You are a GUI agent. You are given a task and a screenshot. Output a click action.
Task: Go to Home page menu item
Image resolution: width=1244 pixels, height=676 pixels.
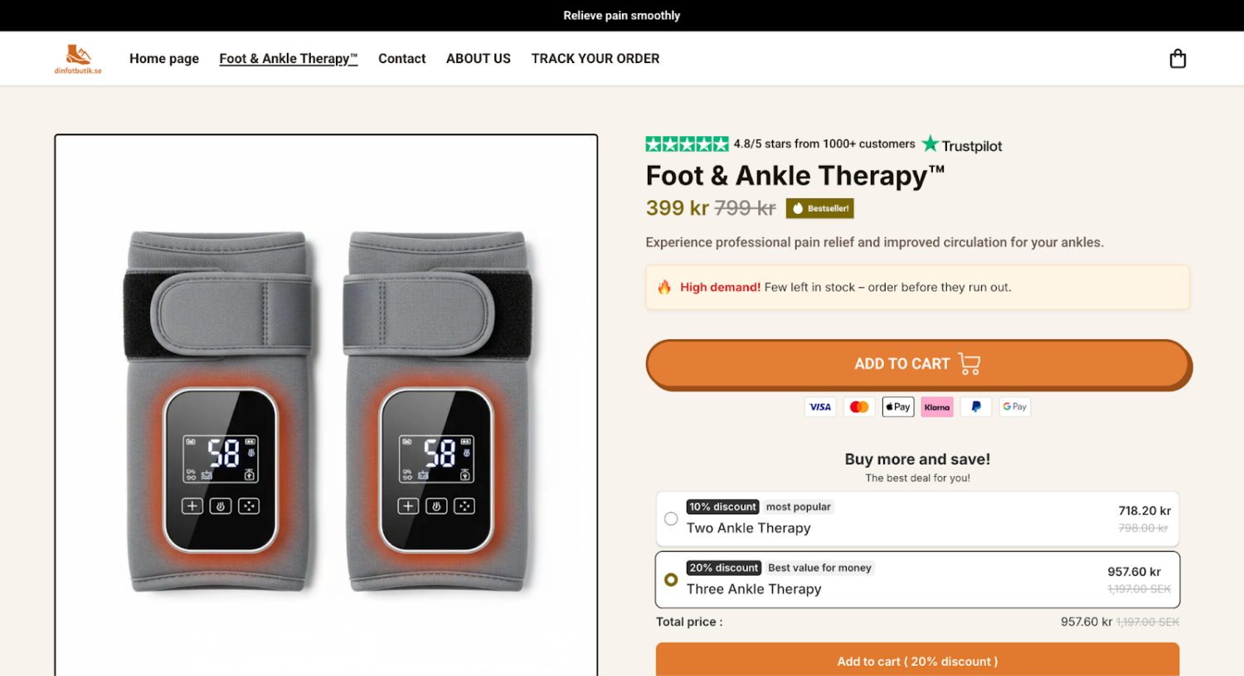pos(164,59)
